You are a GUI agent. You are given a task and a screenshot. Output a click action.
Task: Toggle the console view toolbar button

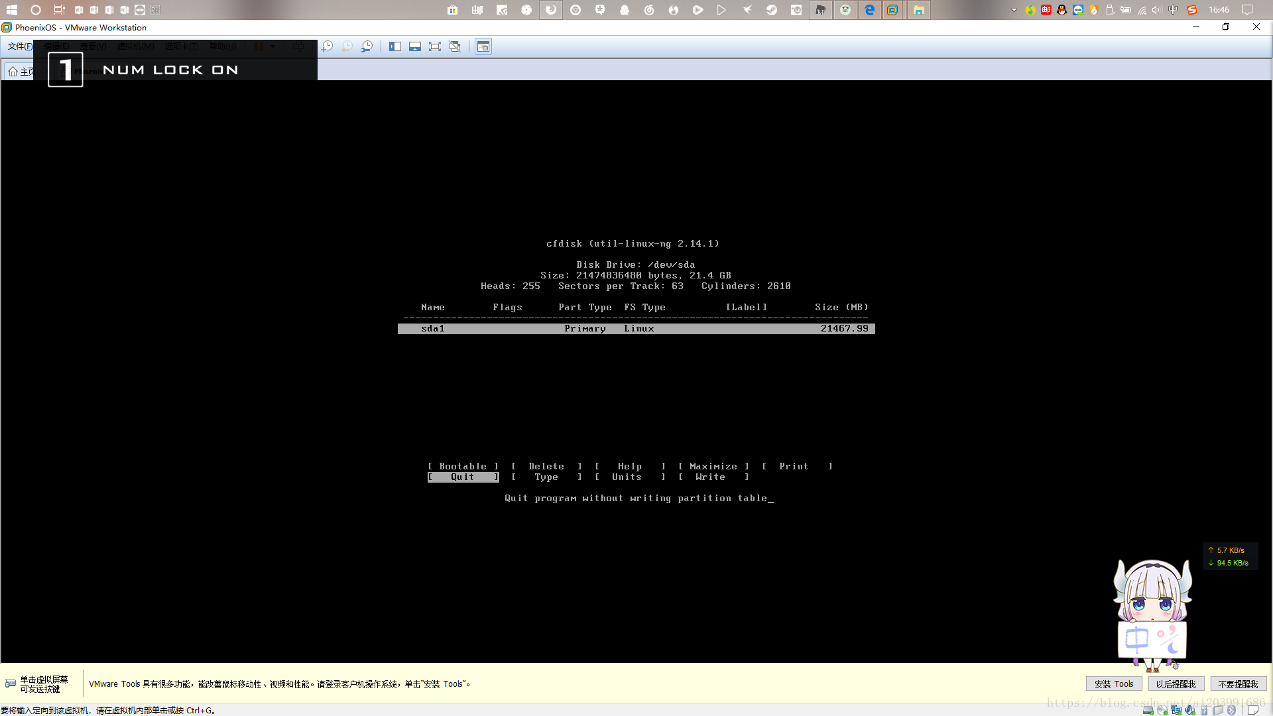click(483, 46)
